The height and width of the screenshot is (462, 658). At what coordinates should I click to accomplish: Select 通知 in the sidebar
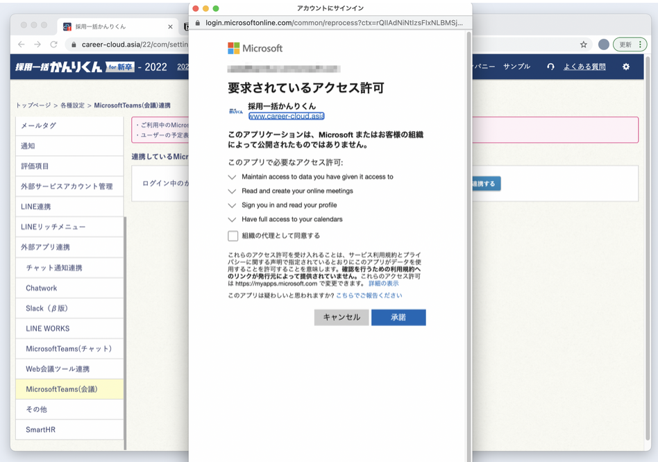(69, 146)
